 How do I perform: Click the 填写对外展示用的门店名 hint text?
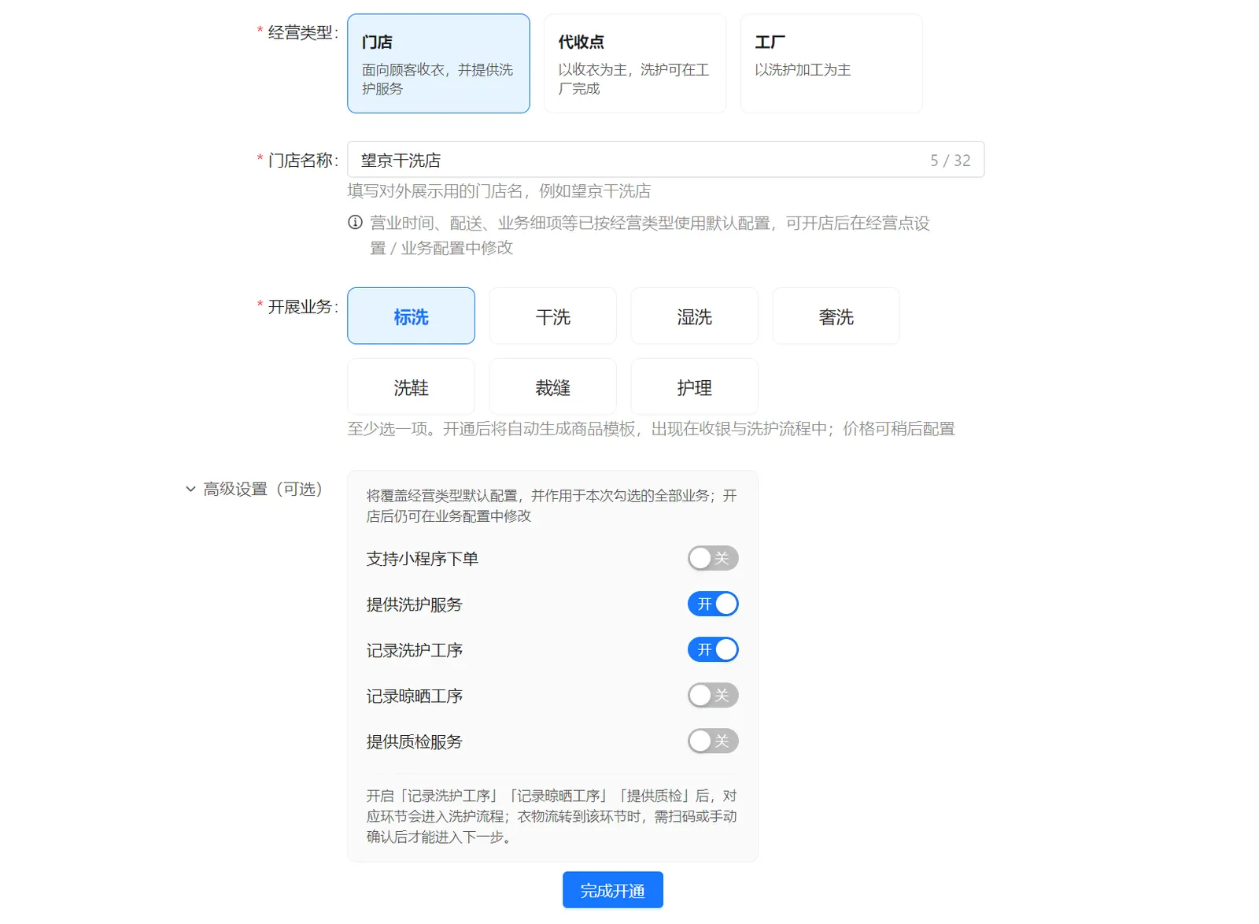tap(499, 191)
